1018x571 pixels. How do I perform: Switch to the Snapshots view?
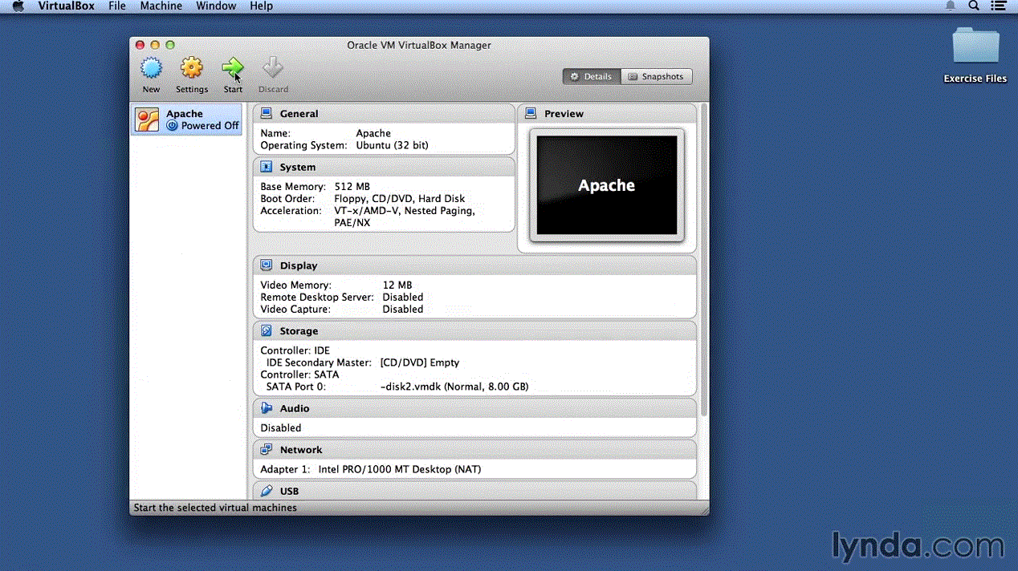click(657, 77)
